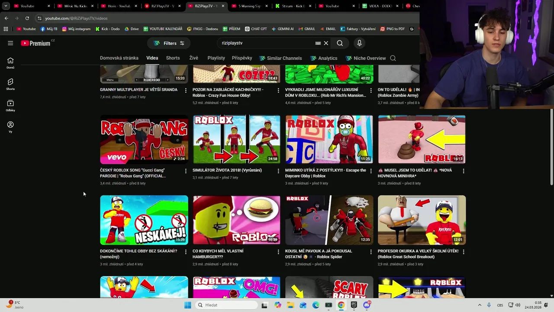Viewport: 554px width, 312px height.
Task: Switch to the channel Shorts tab
Action: point(173,58)
